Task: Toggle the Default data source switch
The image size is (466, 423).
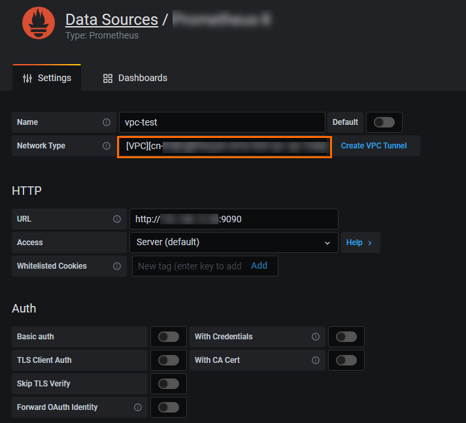Action: [384, 122]
